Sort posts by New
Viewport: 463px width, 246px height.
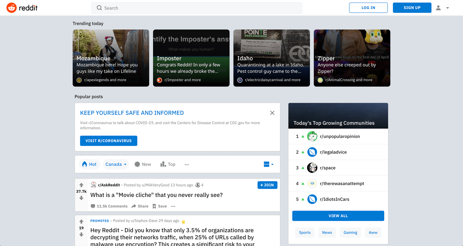click(x=143, y=164)
